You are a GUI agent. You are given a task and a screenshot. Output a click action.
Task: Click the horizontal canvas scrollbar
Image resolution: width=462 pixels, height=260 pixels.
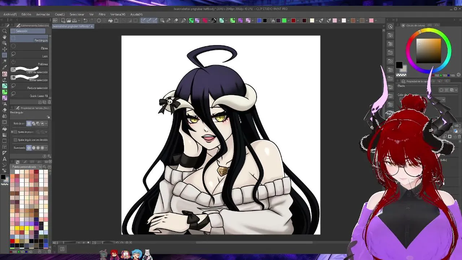click(x=254, y=242)
